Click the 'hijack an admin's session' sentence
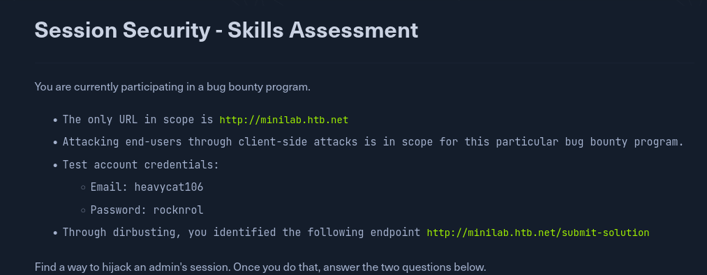 point(260,267)
